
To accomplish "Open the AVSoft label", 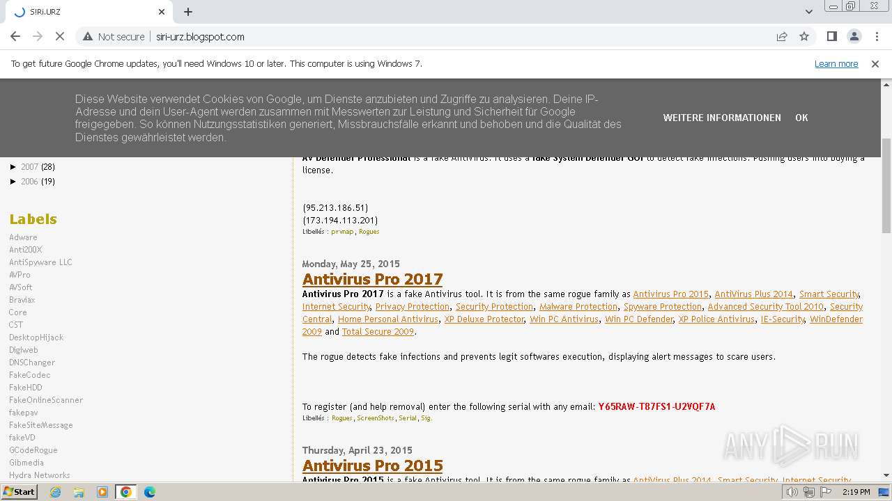I will [20, 287].
